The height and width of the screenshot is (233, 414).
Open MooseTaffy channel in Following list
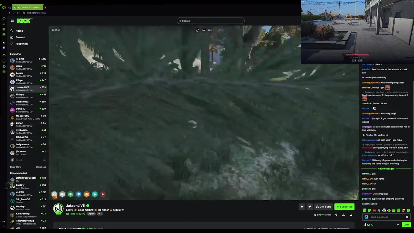28,117
